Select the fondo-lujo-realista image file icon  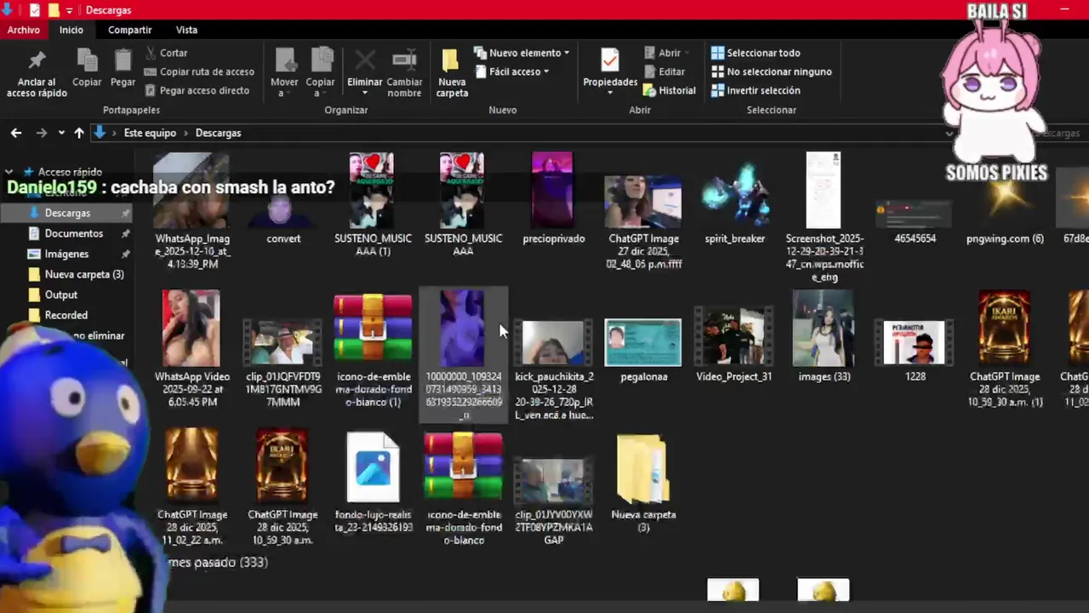(x=373, y=467)
